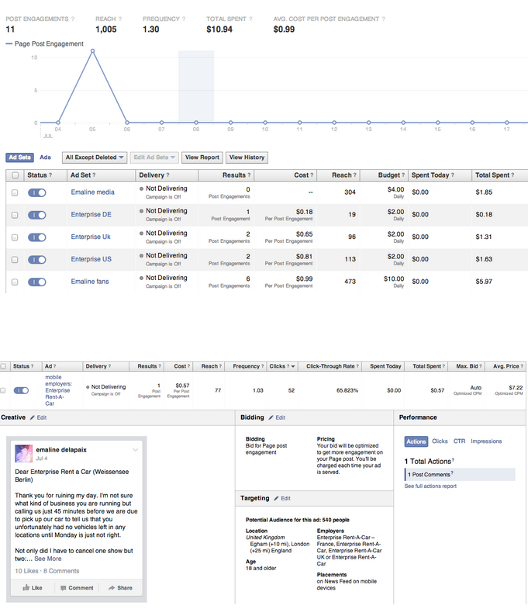528x609 pixels.
Task: Toggle status switch for Enterprise DE ad set
Action: pos(37,215)
